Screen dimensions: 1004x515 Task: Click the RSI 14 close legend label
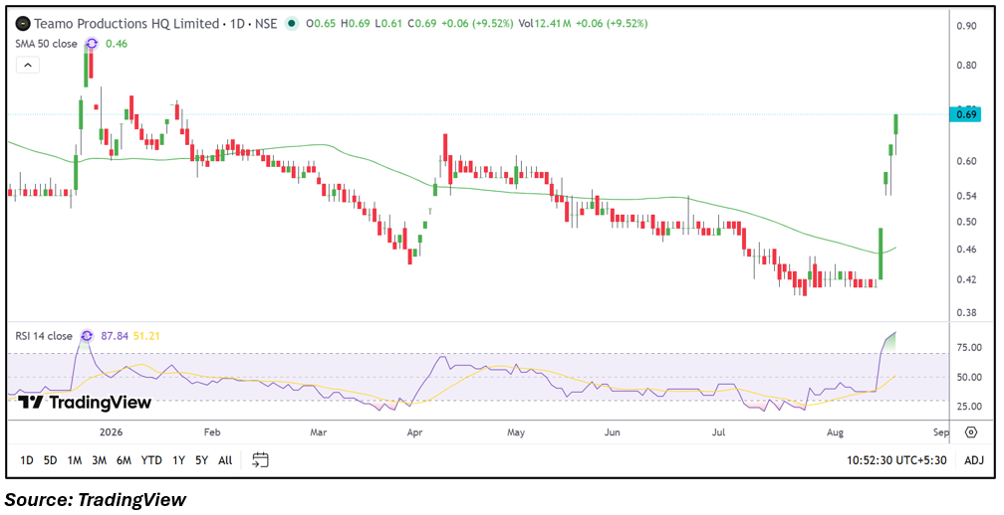click(44, 335)
